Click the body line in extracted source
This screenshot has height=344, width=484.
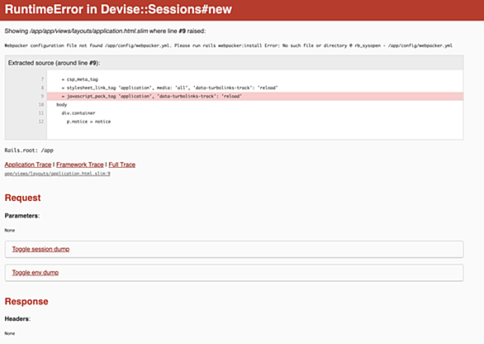(62, 105)
